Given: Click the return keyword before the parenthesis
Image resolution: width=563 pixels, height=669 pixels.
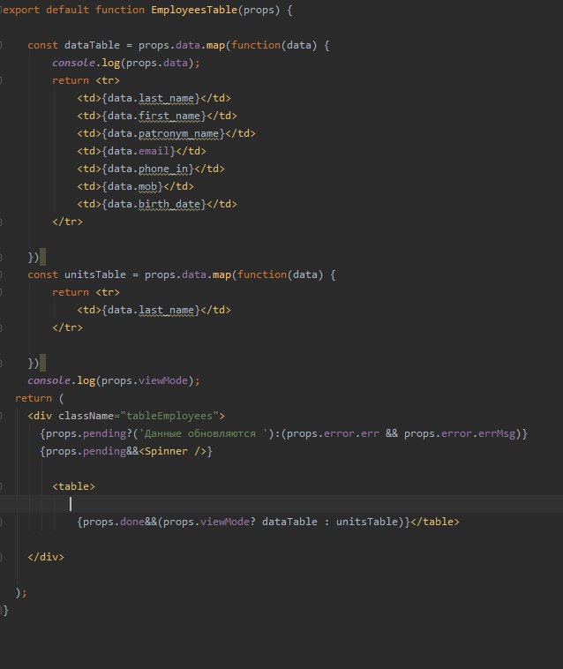Looking at the screenshot, I should point(34,398).
